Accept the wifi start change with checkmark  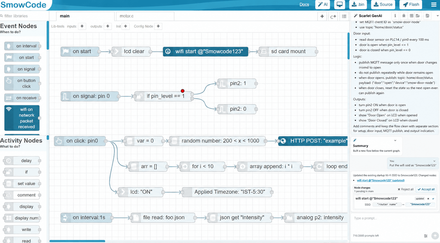click(433, 199)
